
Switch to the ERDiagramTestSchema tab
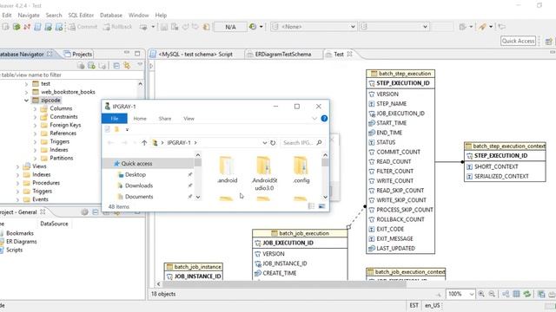280,54
